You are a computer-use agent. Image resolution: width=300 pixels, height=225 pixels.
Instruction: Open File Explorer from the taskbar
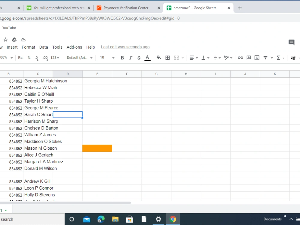coord(115,219)
